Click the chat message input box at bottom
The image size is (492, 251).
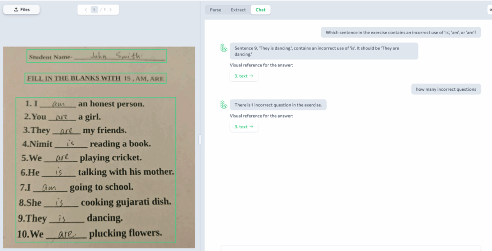351,248
